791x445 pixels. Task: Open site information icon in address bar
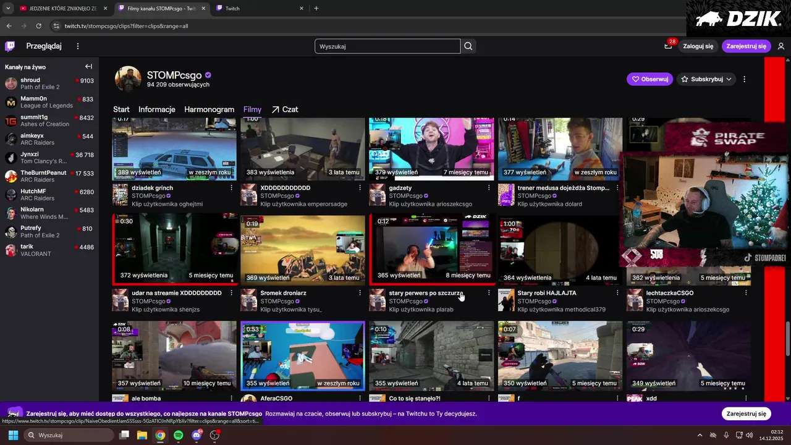(56, 26)
